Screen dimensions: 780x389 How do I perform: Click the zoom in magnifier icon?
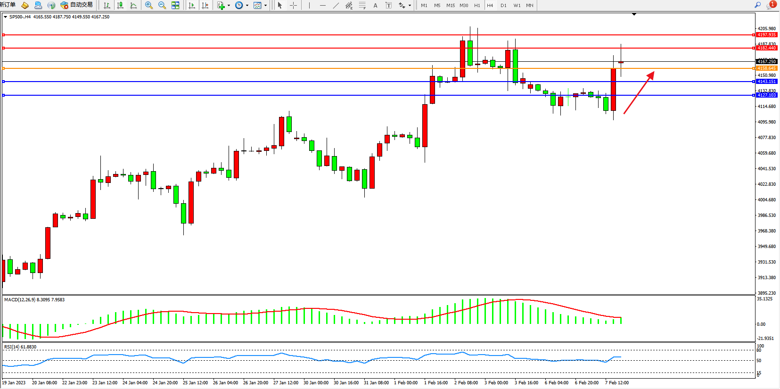[149, 5]
